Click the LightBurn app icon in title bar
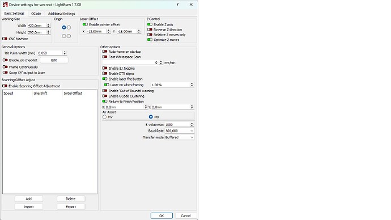391x220 pixels. pyautogui.click(x=5, y=5)
